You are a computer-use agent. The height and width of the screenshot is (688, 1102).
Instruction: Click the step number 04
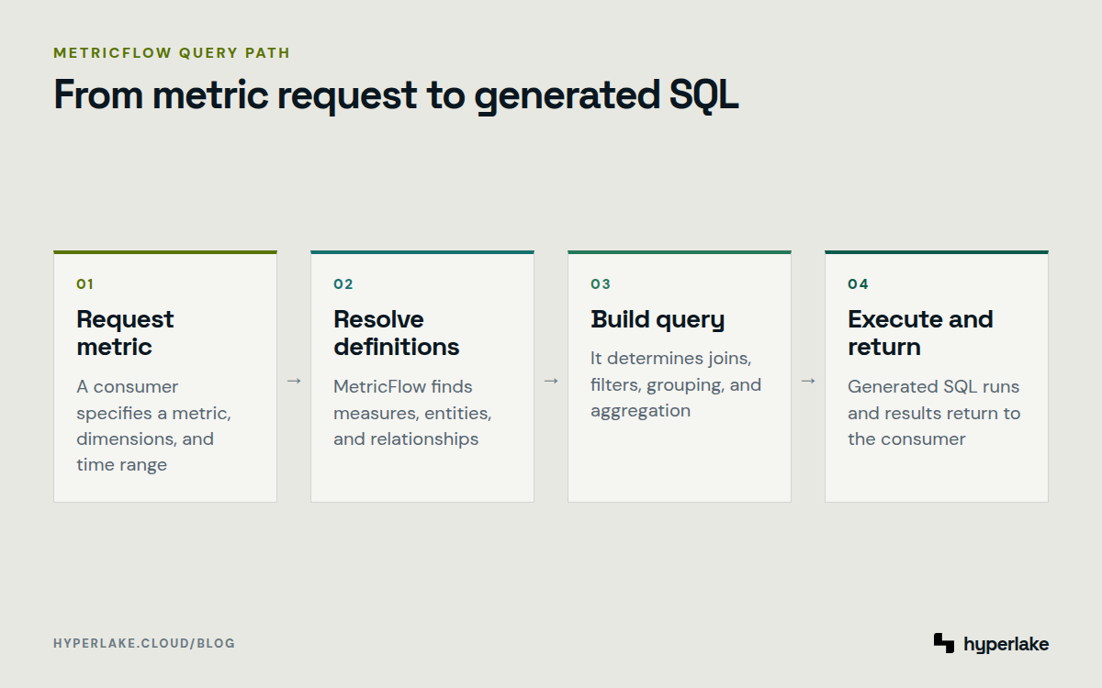(x=858, y=284)
